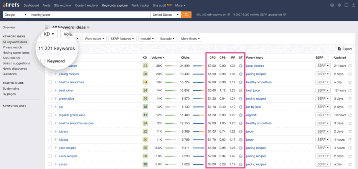Click the SF badge for organifi green juice
The width and height of the screenshot is (358, 169).
pyautogui.click(x=241, y=115)
